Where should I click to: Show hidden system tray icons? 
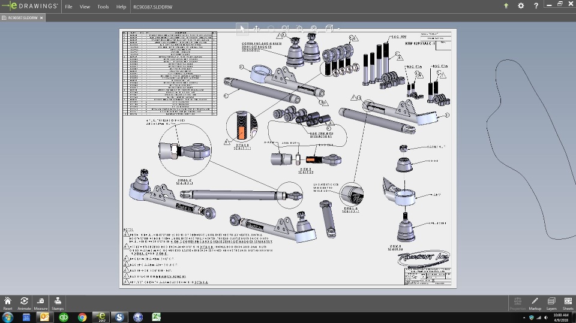pyautogui.click(x=524, y=318)
